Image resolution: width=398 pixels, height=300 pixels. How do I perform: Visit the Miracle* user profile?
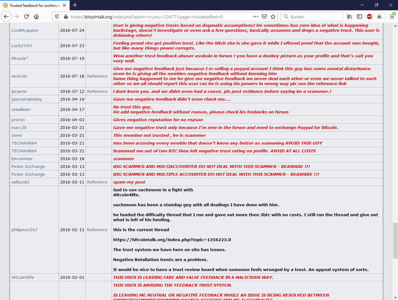20,59
